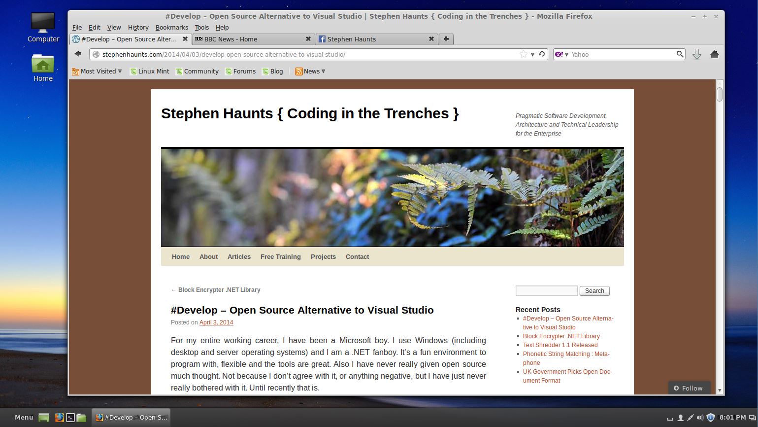This screenshot has width=758, height=427.
Task: Launch the terminal from the taskbar
Action: (70, 418)
